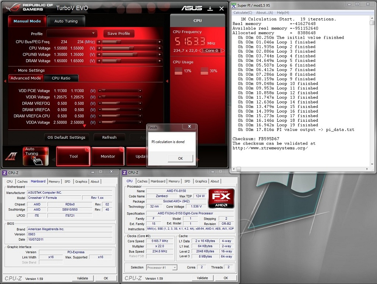Click the CPU panel header in TurboV

pos(197,21)
